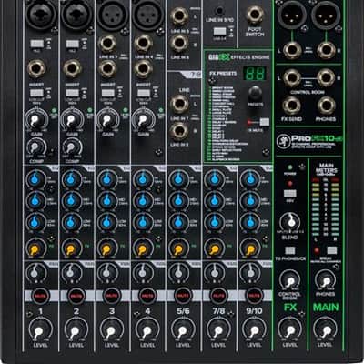Viewport: 364px width, 364px height.
Task: Adjust the channel 9/10 LEVEL knob
Action: [254, 330]
